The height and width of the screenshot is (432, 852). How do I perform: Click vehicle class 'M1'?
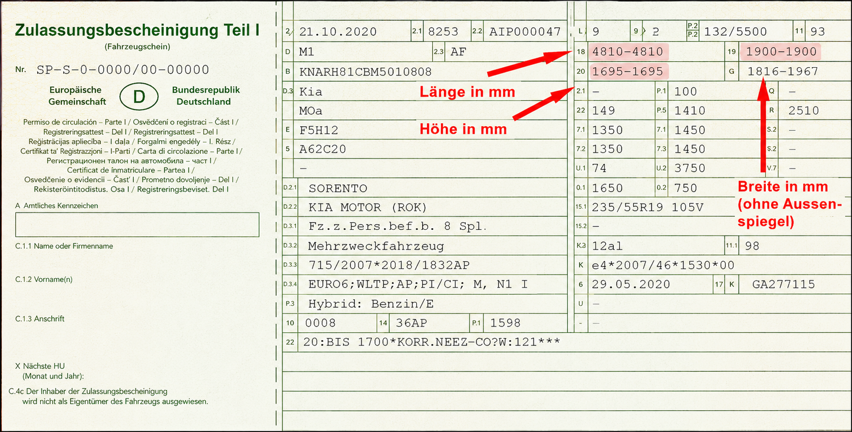tap(307, 52)
